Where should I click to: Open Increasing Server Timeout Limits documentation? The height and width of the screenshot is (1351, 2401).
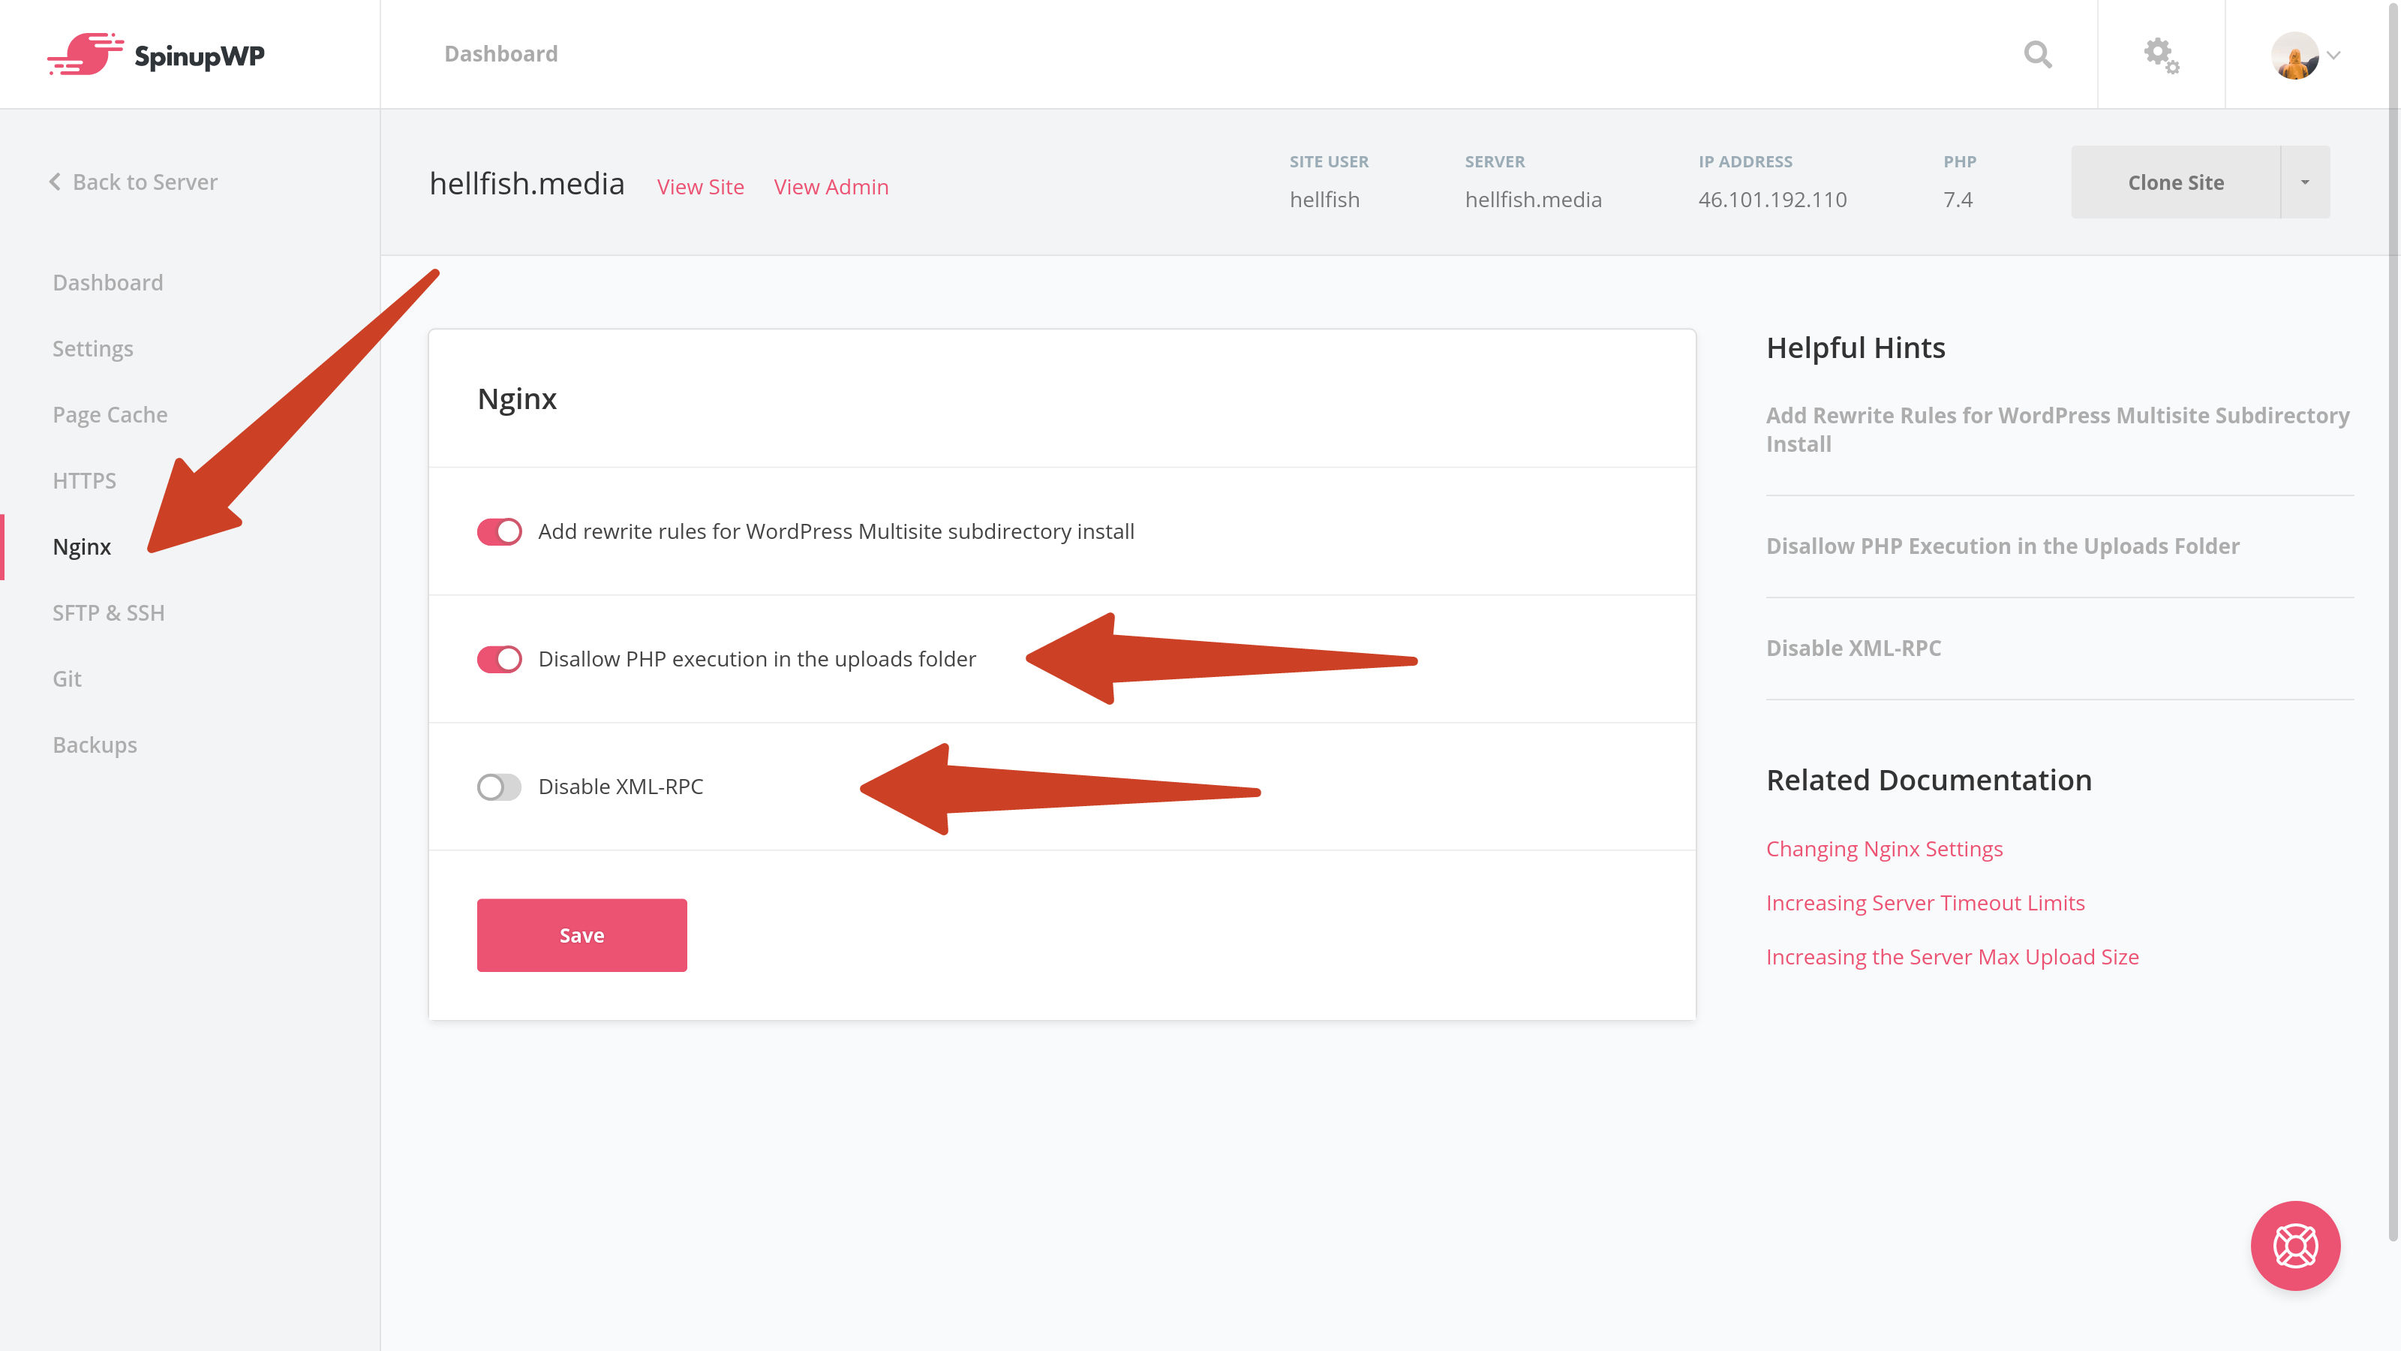[x=1925, y=904]
